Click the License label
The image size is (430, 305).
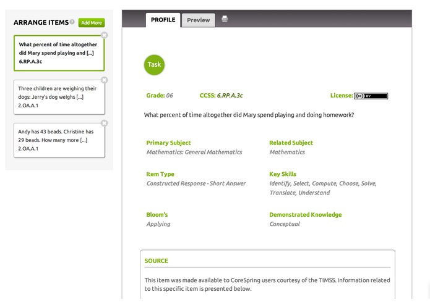(x=342, y=96)
